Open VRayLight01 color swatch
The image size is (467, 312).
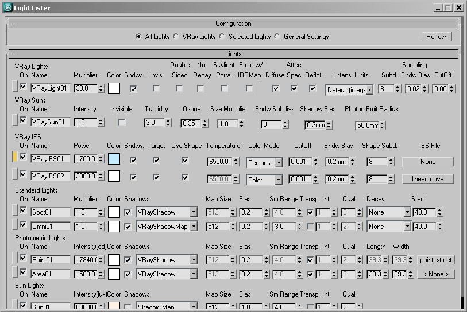point(114,88)
